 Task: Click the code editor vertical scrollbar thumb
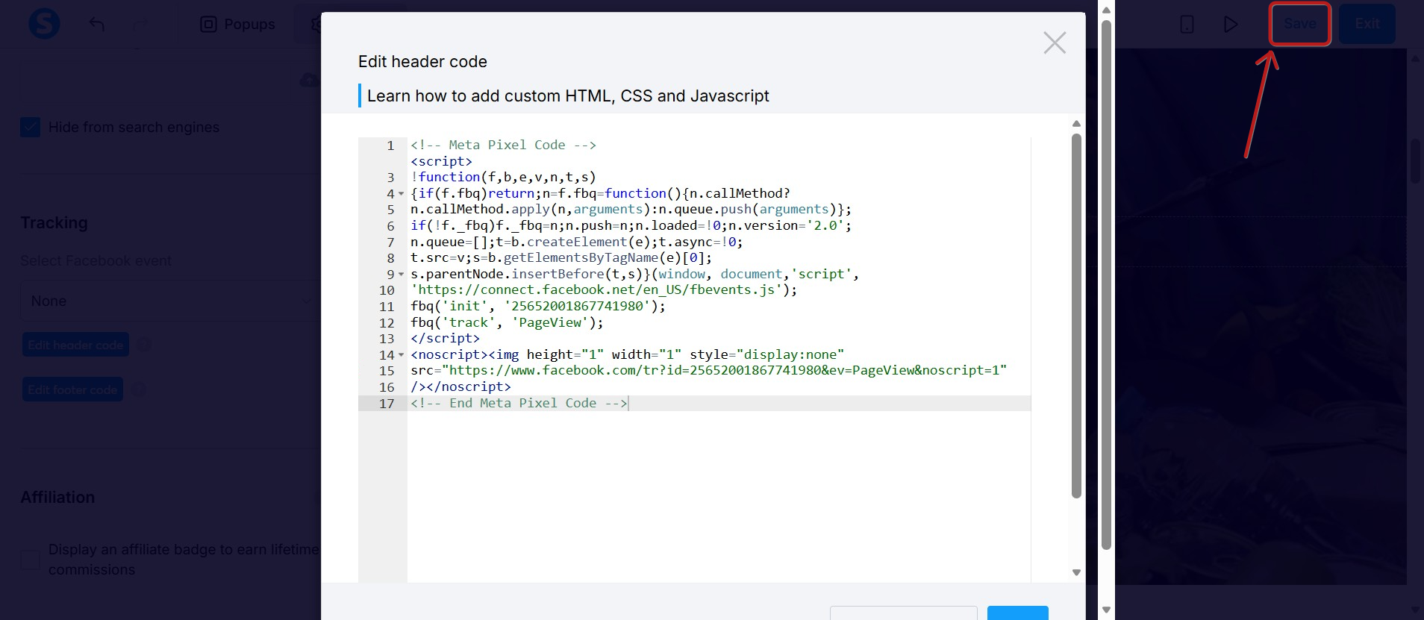click(1076, 316)
